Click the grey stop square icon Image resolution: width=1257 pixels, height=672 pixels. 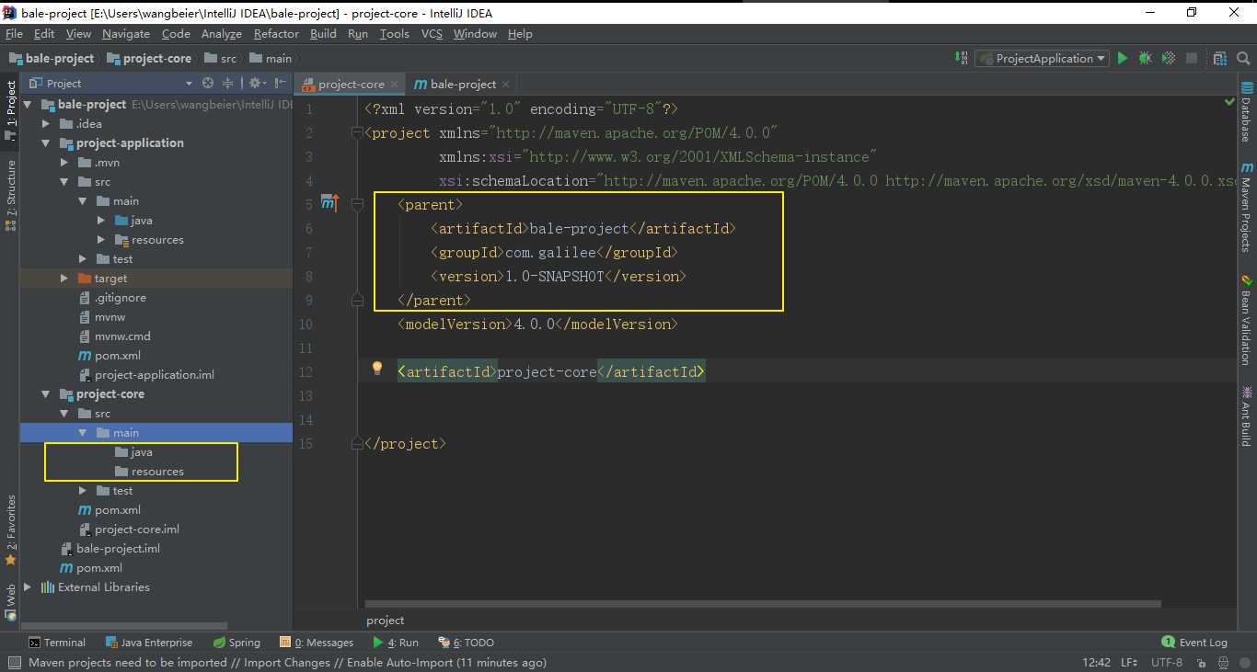(x=1192, y=58)
